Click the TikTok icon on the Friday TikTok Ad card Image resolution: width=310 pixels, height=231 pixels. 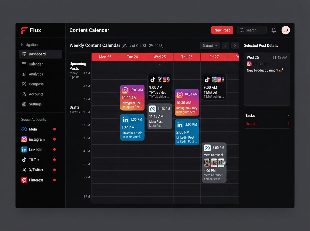(207, 79)
